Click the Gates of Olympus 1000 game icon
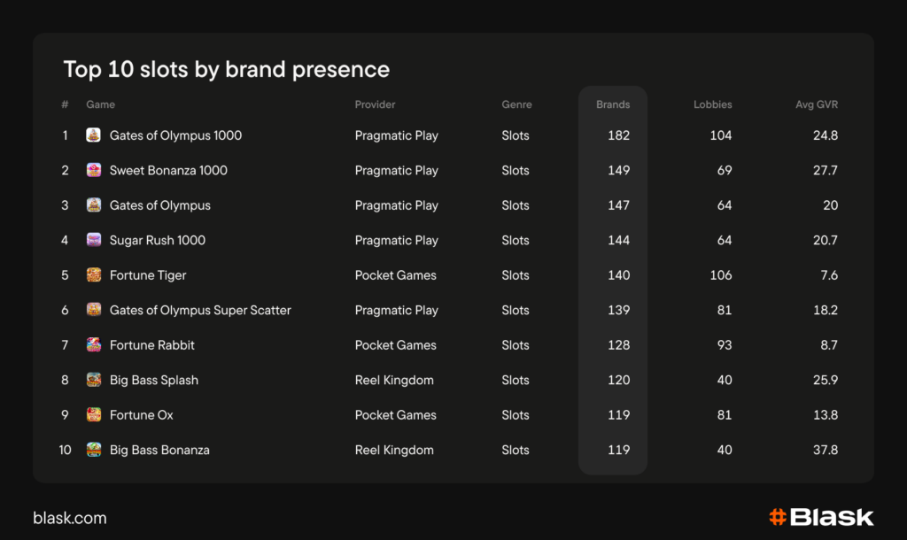This screenshot has width=907, height=540. pyautogui.click(x=94, y=135)
